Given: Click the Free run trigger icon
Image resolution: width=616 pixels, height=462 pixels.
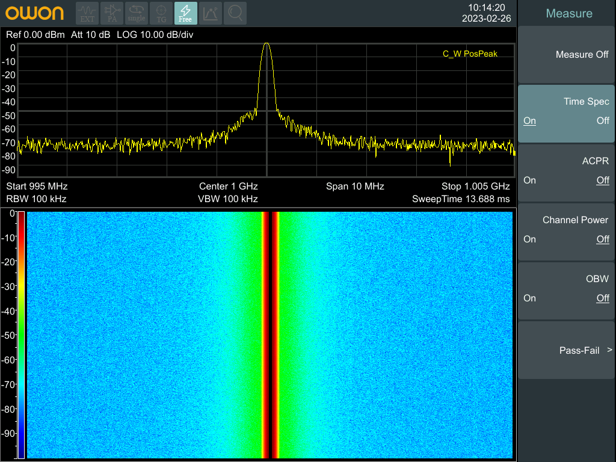Looking at the screenshot, I should point(186,13).
